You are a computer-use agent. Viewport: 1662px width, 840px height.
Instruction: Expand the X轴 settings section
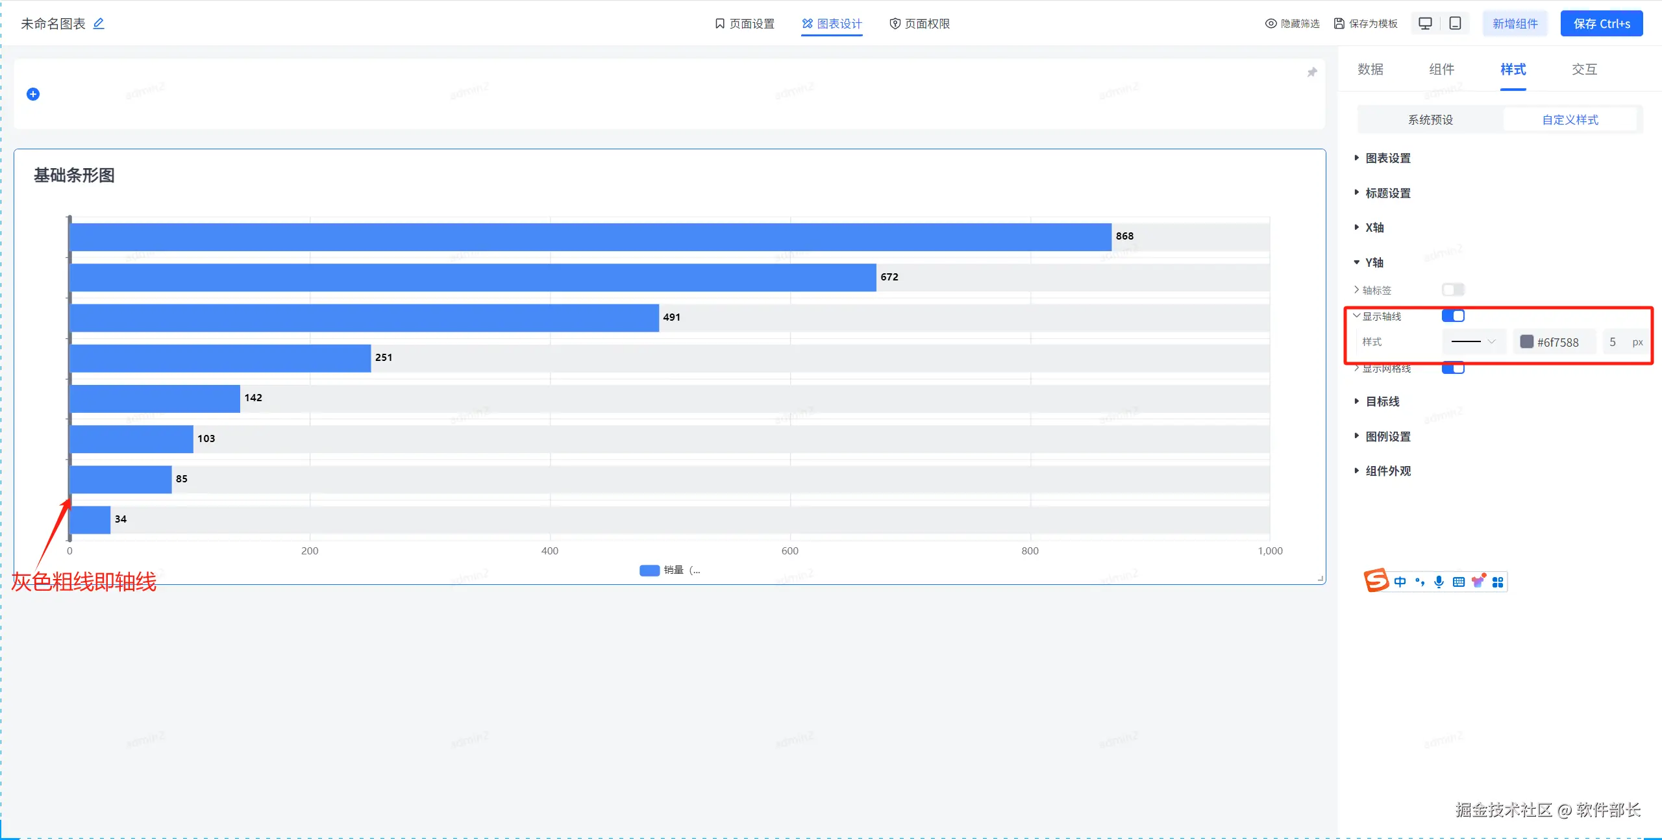tap(1374, 227)
